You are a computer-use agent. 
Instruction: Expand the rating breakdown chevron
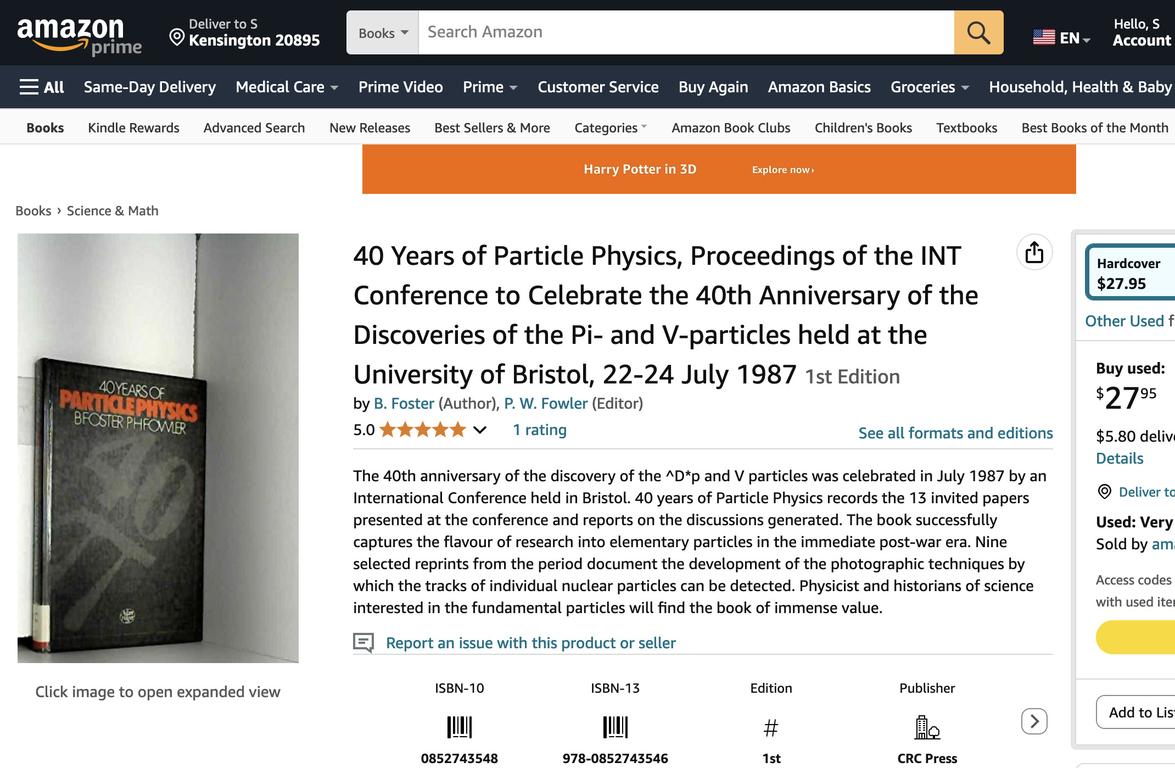[480, 430]
